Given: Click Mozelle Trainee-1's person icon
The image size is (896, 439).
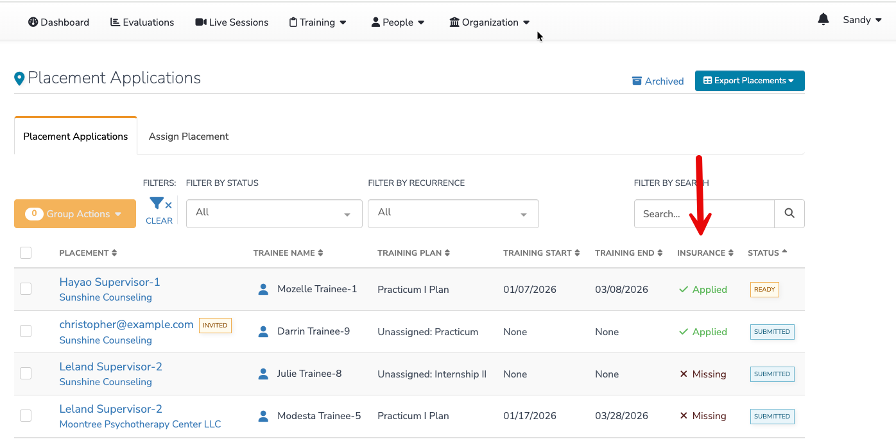Looking at the screenshot, I should pos(263,289).
